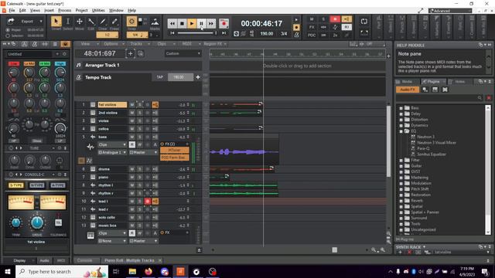Click the POD Farm effect on bass track
The image size is (495, 278).
coord(175,158)
